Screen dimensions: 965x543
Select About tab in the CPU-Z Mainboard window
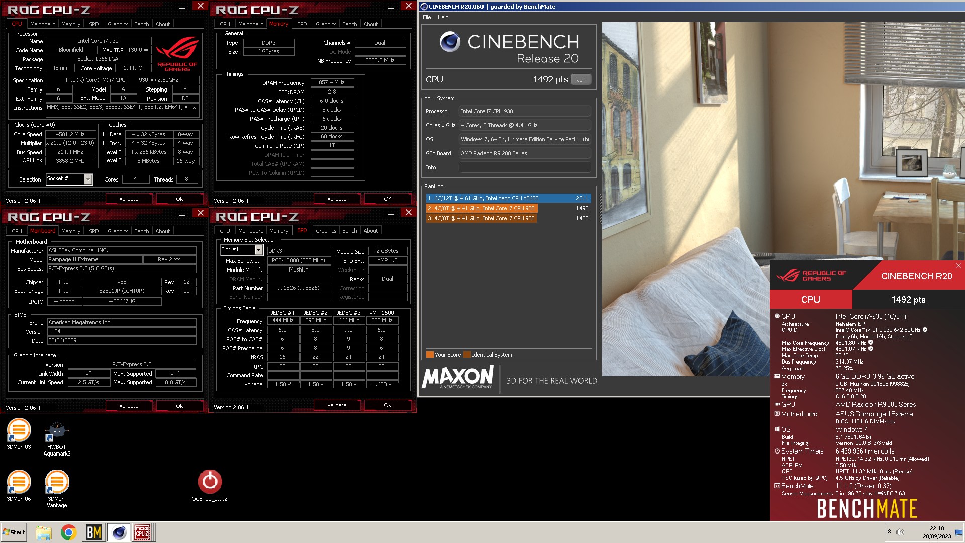(x=162, y=231)
